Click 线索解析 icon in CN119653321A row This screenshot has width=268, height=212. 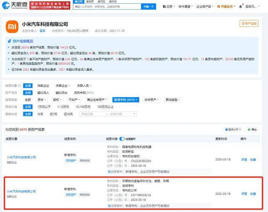(109, 206)
